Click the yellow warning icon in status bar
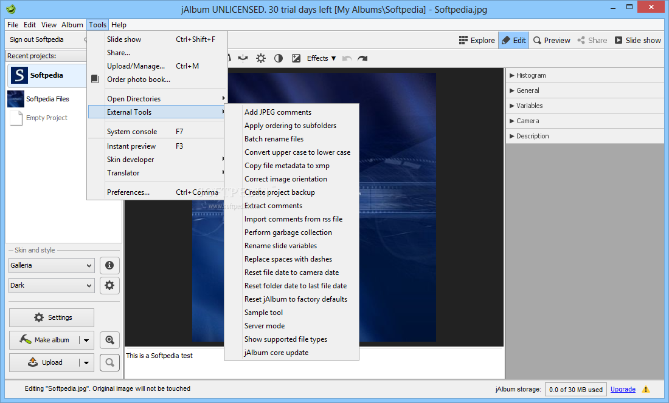This screenshot has width=669, height=403. point(646,390)
